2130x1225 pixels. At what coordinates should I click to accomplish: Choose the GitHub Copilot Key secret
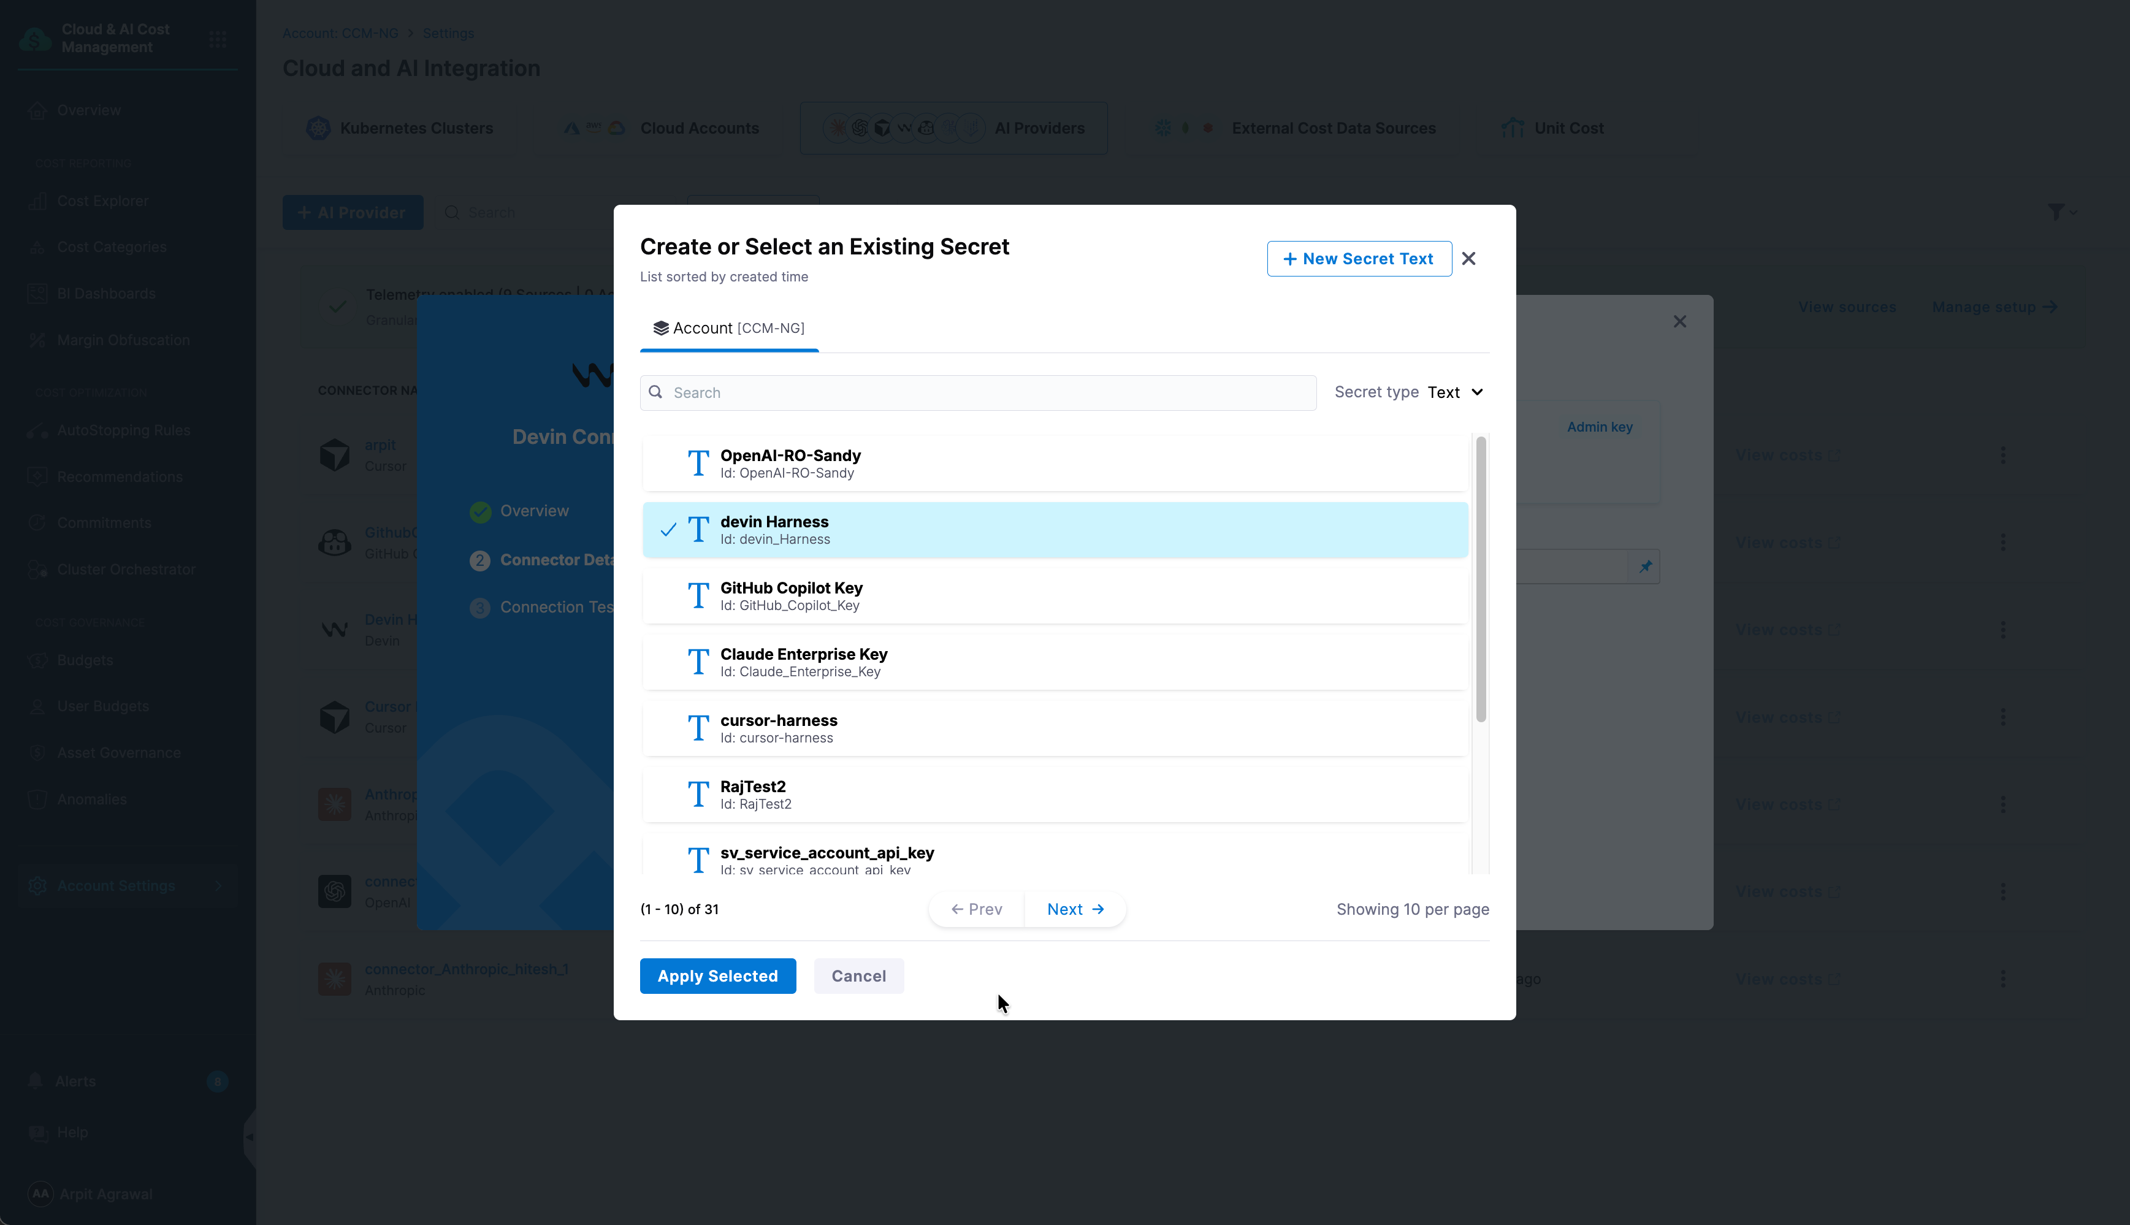point(1055,596)
